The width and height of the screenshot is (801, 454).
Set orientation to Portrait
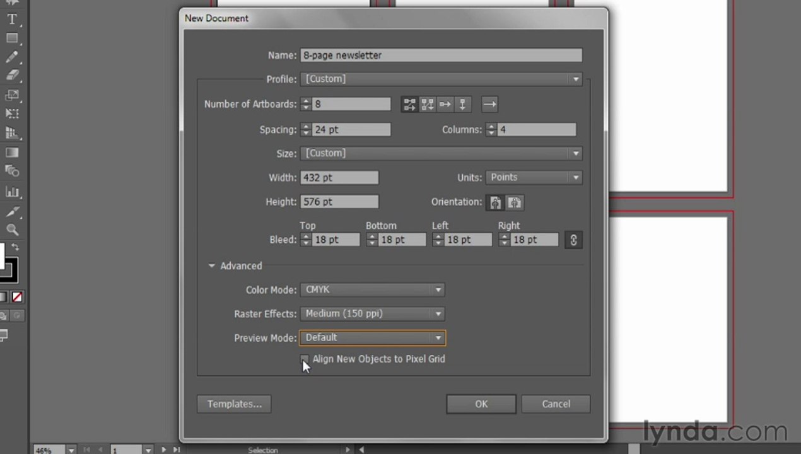coord(495,202)
